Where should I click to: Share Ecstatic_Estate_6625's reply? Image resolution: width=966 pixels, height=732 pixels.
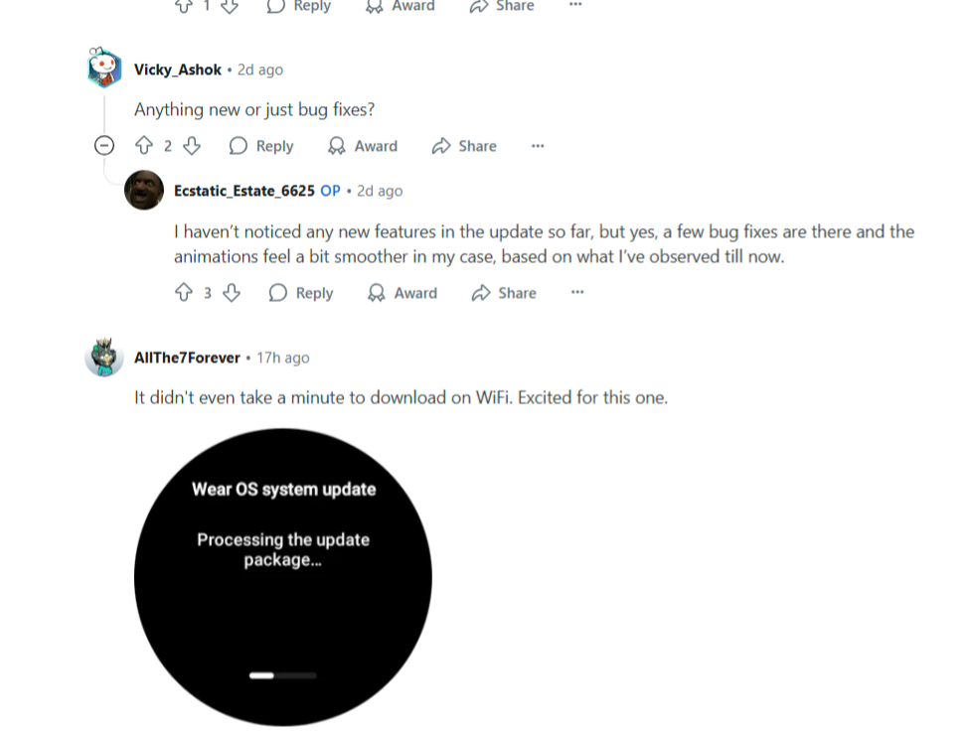pos(504,292)
